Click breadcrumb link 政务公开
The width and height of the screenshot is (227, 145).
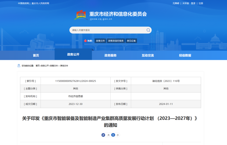point(45,66)
